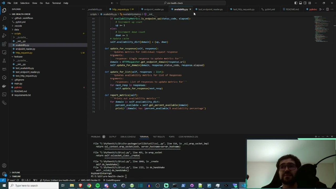Run Python file play button
The image size is (336, 189).
point(320,9)
